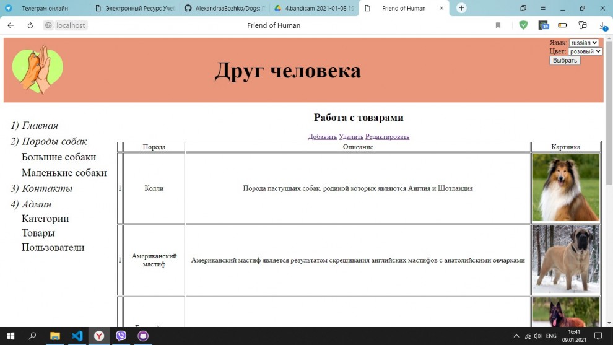Open the notification center icon

tap(598, 336)
